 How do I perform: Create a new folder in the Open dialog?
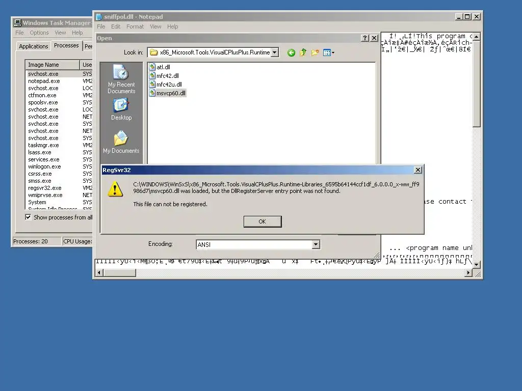tap(315, 52)
